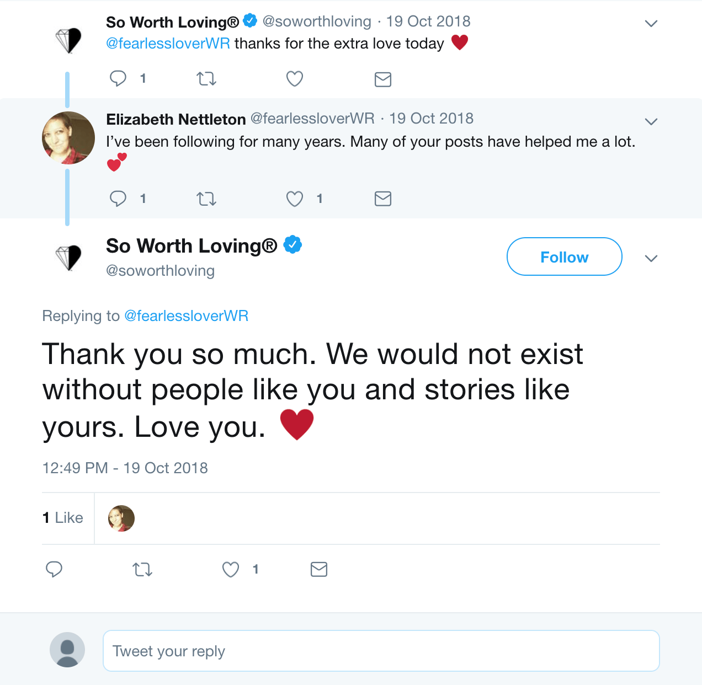Image resolution: width=702 pixels, height=685 pixels.
Task: View the '1 Like' list
Action: pos(63,518)
